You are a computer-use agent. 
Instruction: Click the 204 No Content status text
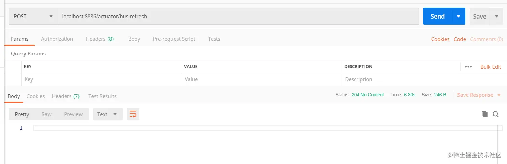pos(368,95)
